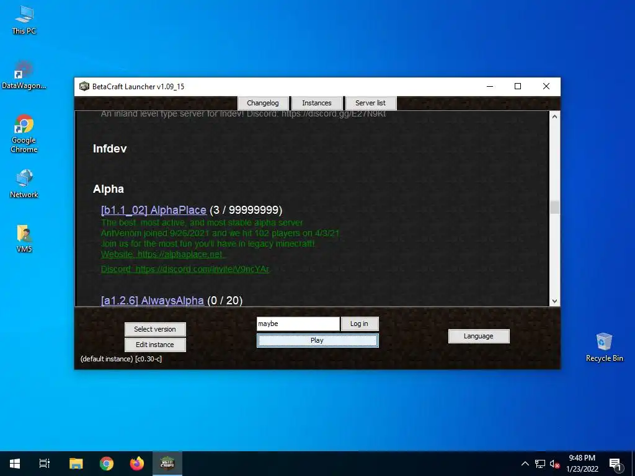Click the scrollbar up arrow
This screenshot has height=476, width=635.
[555, 117]
